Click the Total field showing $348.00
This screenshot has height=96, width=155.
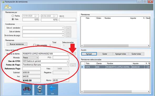click(x=32, y=81)
